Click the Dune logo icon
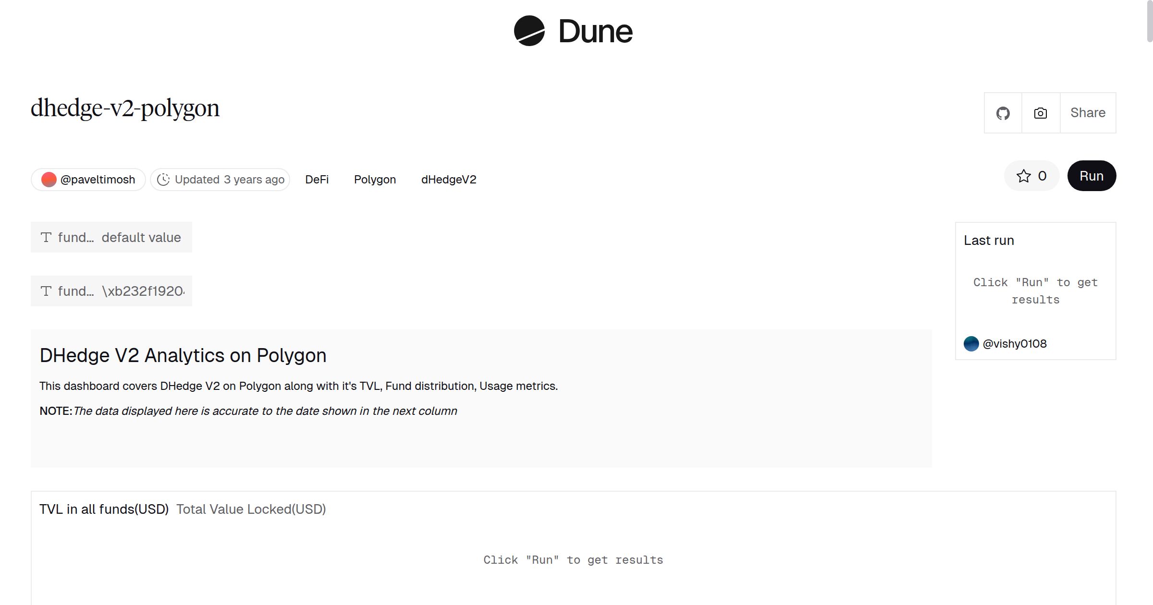This screenshot has width=1153, height=605. pyautogui.click(x=529, y=31)
